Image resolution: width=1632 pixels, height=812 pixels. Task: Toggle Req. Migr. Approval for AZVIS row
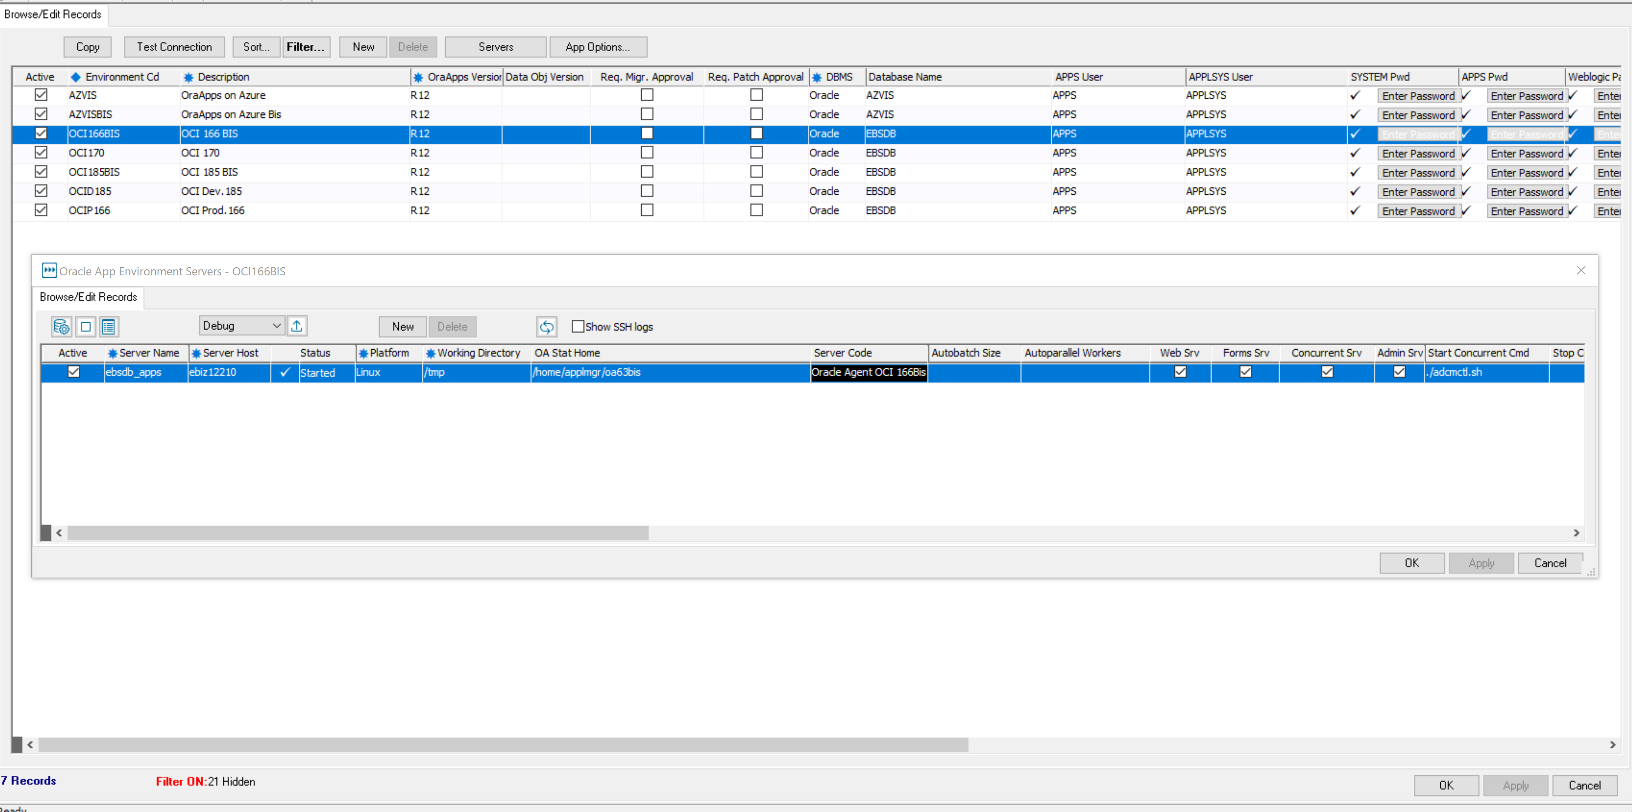pos(646,95)
